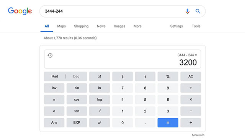Viewport: 245px width, 140px height.
Task: Switch to the Shopping tab
Action: coord(81,26)
